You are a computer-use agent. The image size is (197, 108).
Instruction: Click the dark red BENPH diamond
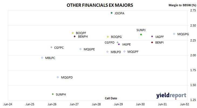click(x=75, y=37)
